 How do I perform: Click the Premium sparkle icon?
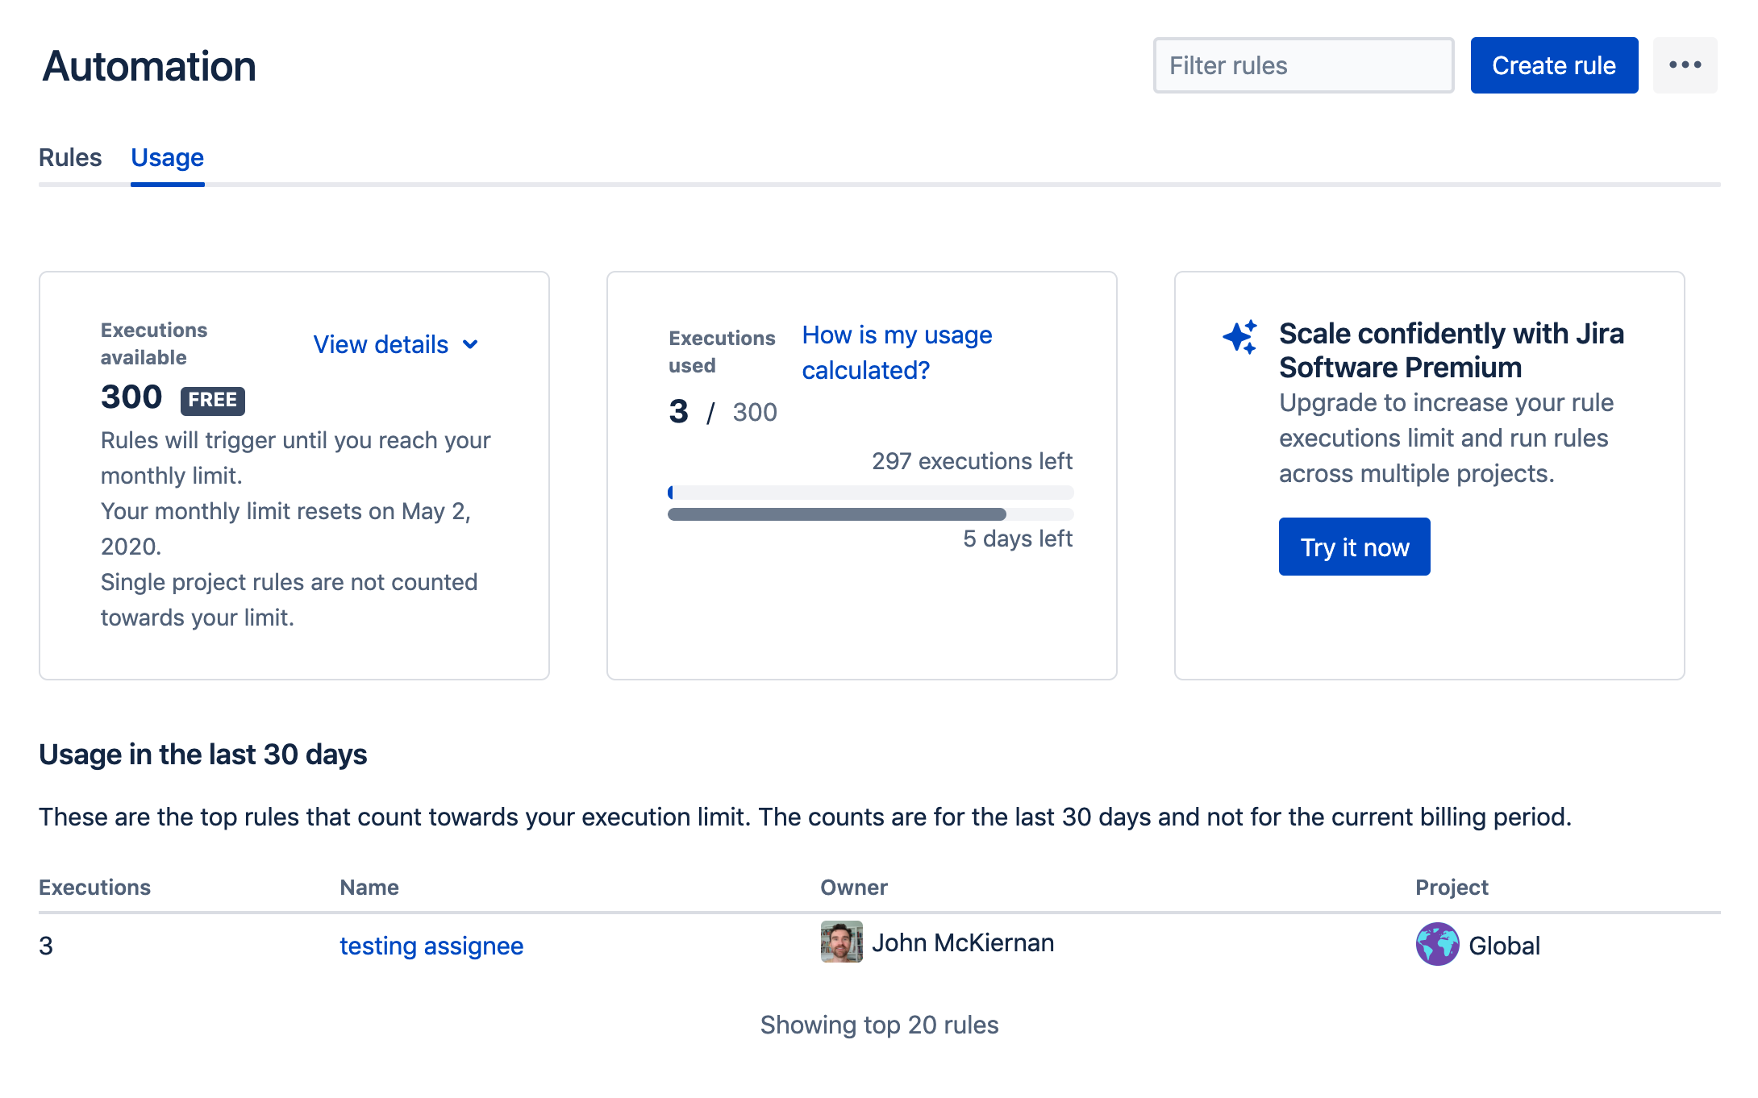point(1240,337)
